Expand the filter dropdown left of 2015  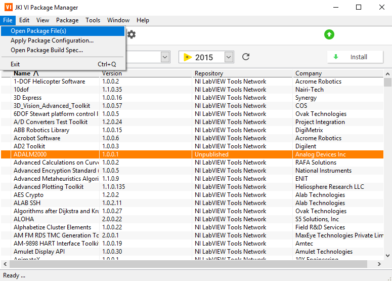[x=165, y=57]
